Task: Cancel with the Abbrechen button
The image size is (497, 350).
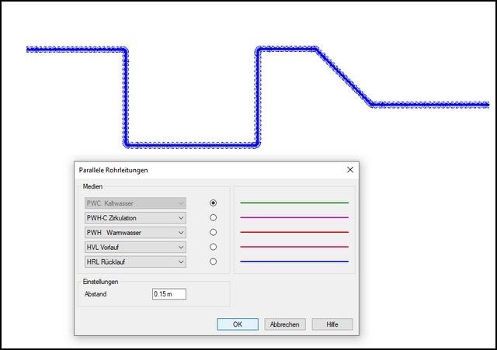Action: pyautogui.click(x=285, y=324)
